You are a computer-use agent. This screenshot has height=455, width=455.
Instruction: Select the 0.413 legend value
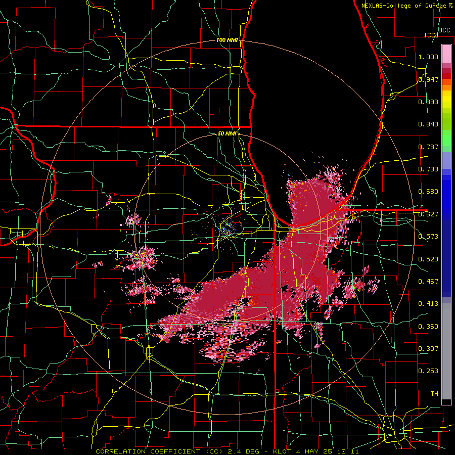point(428,304)
